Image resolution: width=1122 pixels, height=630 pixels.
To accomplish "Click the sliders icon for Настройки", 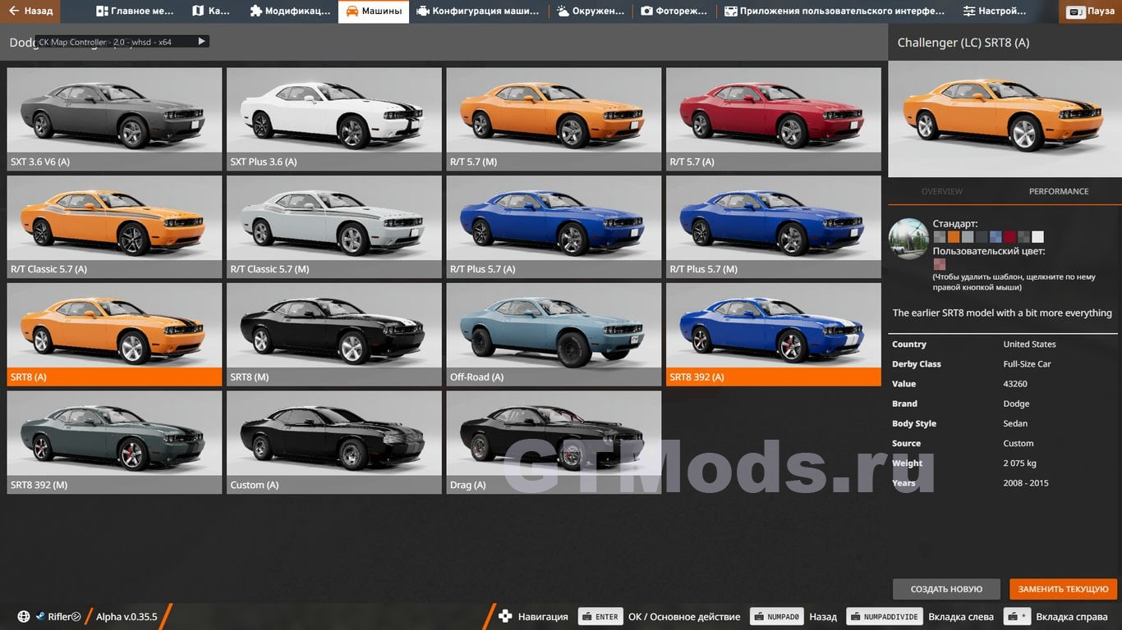I will click(969, 11).
